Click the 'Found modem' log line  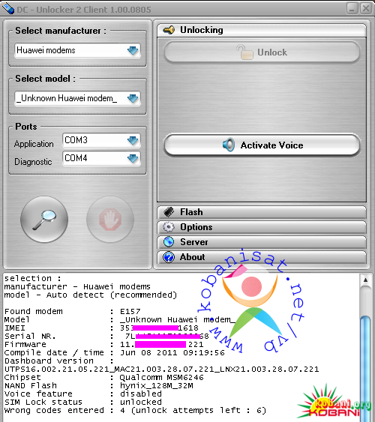click(73, 311)
